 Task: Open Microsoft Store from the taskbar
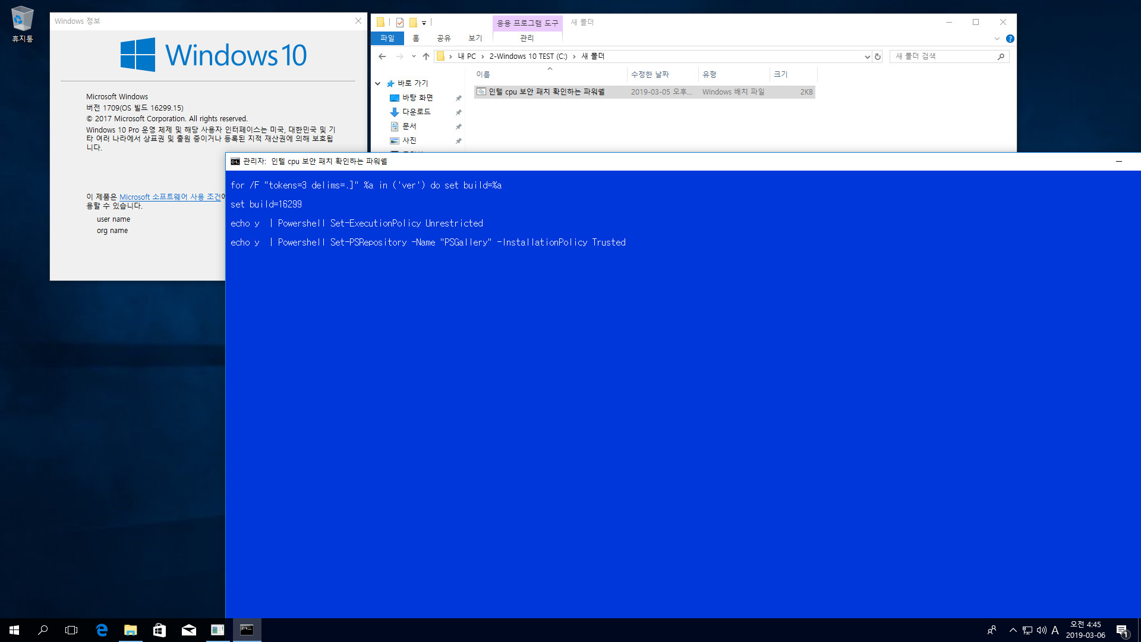pos(159,630)
